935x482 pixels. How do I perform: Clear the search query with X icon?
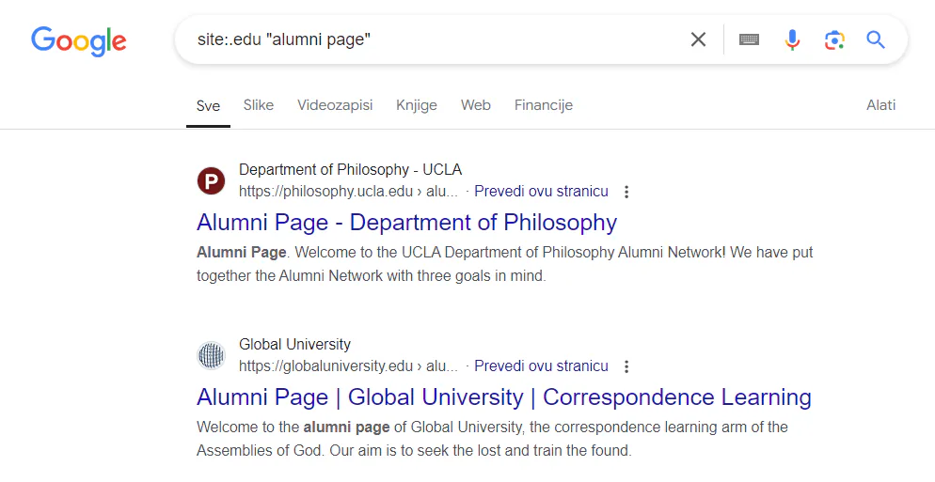click(x=698, y=39)
